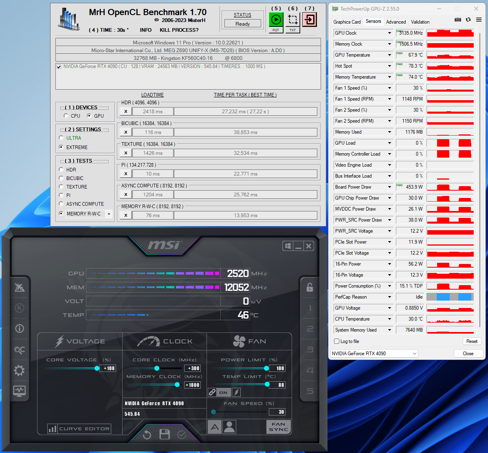The height and width of the screenshot is (453, 488).
Task: Select the GPU device radio button
Action: click(x=89, y=116)
